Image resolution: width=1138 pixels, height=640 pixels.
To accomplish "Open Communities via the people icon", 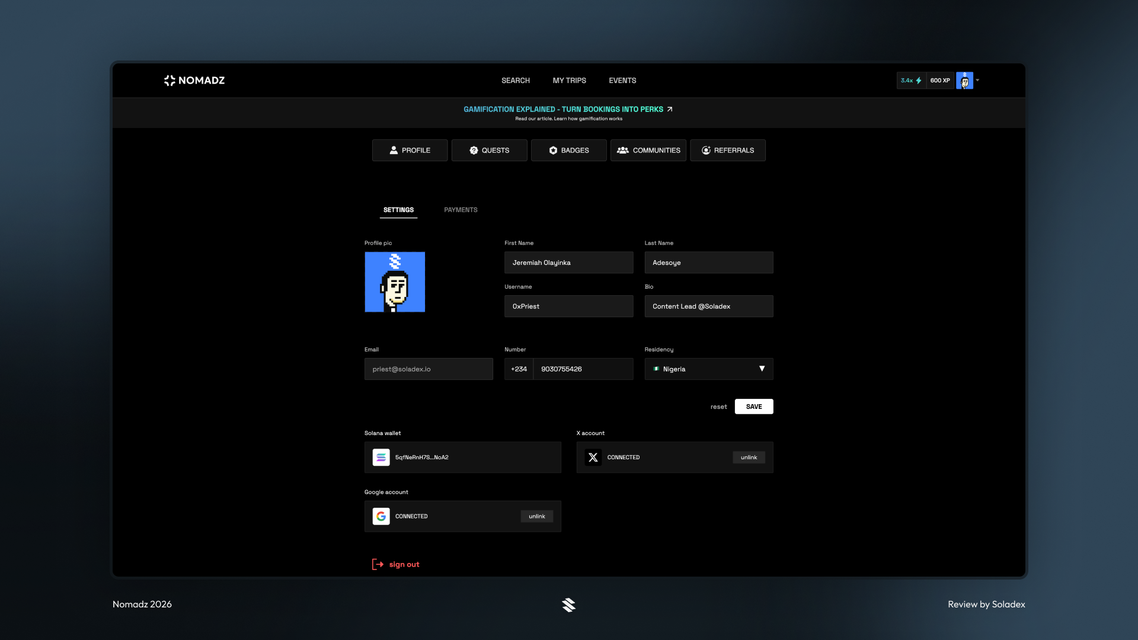I will [x=622, y=151].
